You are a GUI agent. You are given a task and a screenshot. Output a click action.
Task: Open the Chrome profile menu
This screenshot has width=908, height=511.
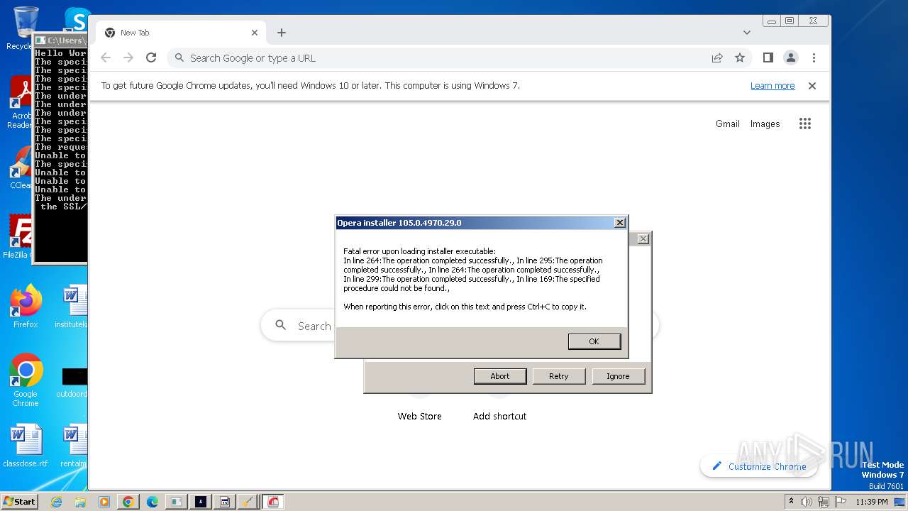[791, 58]
